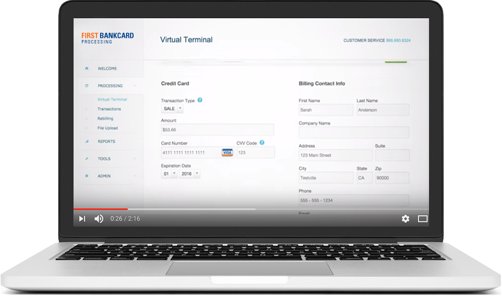This screenshot has width=502, height=296.
Task: Click the Processing refresh icon in sidebar
Action: click(87, 86)
